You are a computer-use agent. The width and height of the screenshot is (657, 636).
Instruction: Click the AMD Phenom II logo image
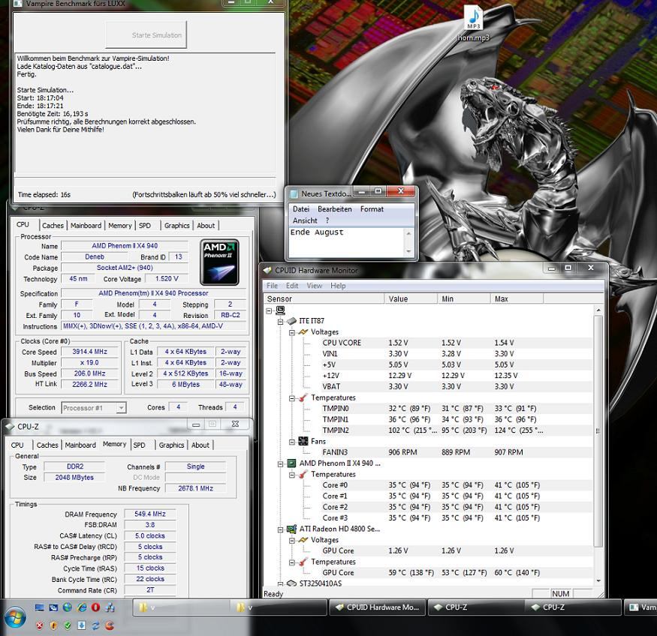[219, 262]
